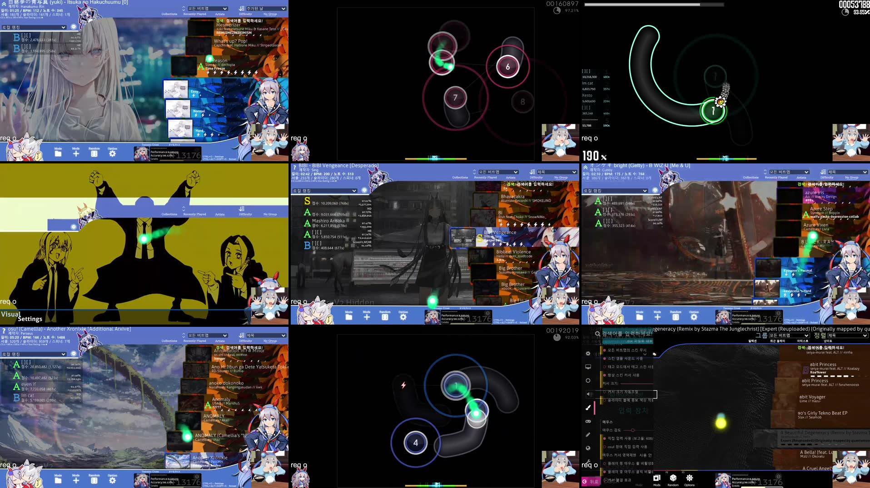870x488 pixels.
Task: Click song progress bar in 190x combo gameplay
Action: point(654,5)
